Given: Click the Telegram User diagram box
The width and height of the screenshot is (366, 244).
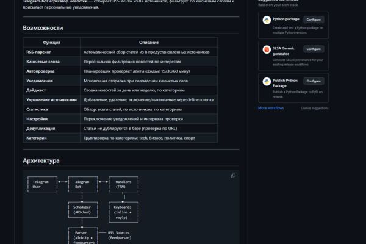Looking at the screenshot, I should point(42,184).
